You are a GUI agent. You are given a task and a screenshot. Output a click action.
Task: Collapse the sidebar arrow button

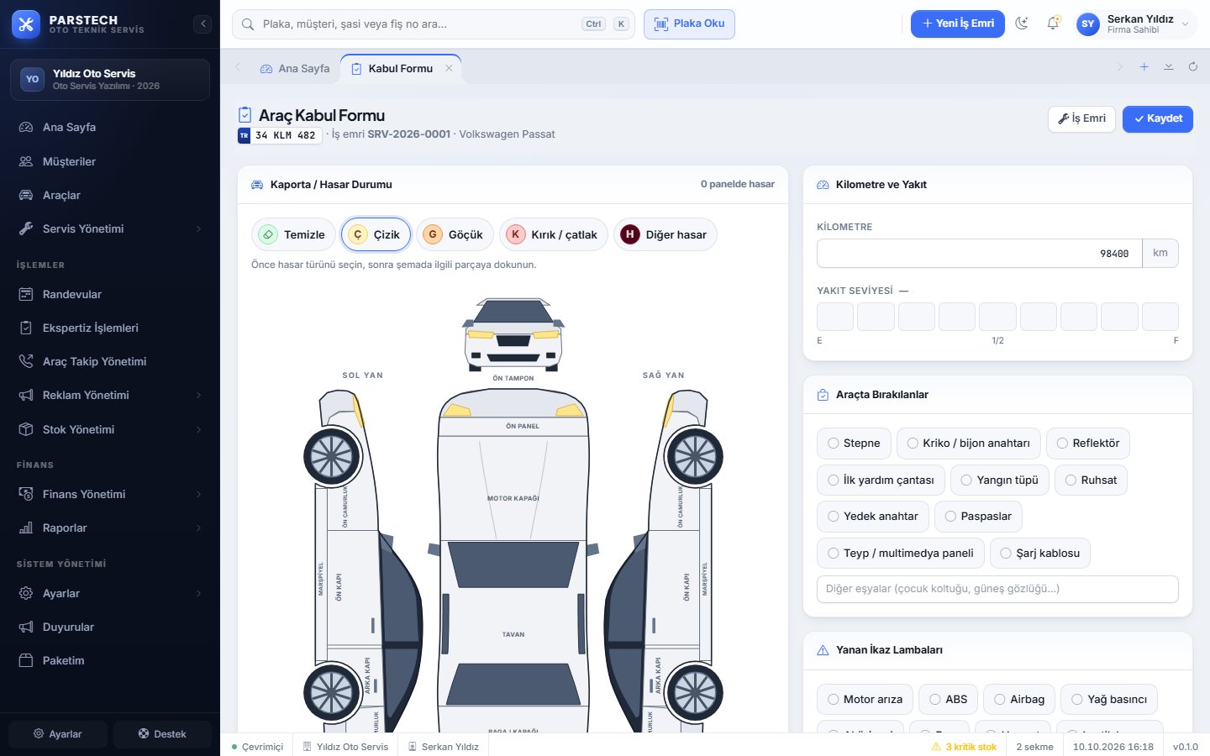pyautogui.click(x=203, y=24)
